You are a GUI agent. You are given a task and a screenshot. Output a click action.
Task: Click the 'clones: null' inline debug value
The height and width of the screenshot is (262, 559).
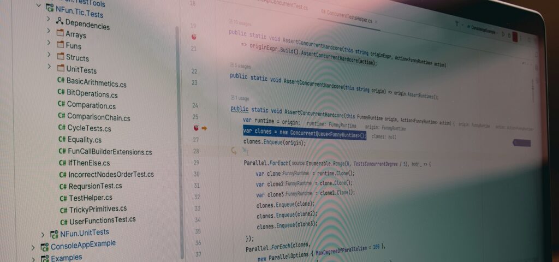pos(384,137)
